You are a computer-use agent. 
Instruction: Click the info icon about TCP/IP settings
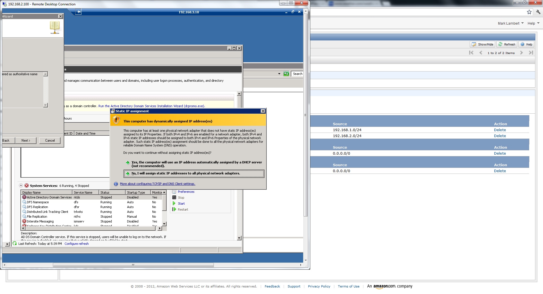pos(116,184)
